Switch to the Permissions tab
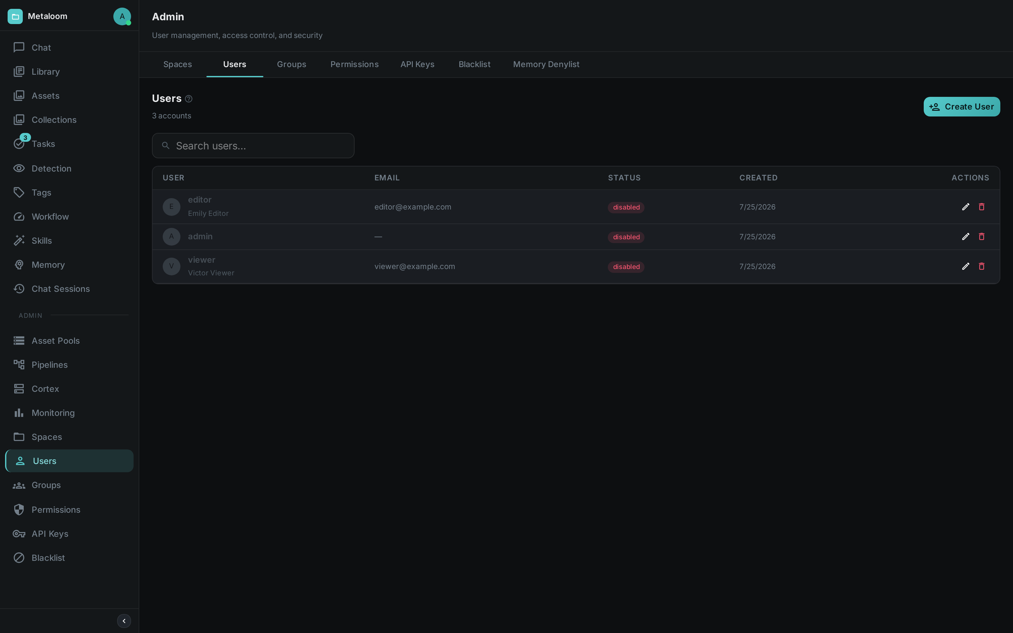1013x633 pixels. pos(354,65)
